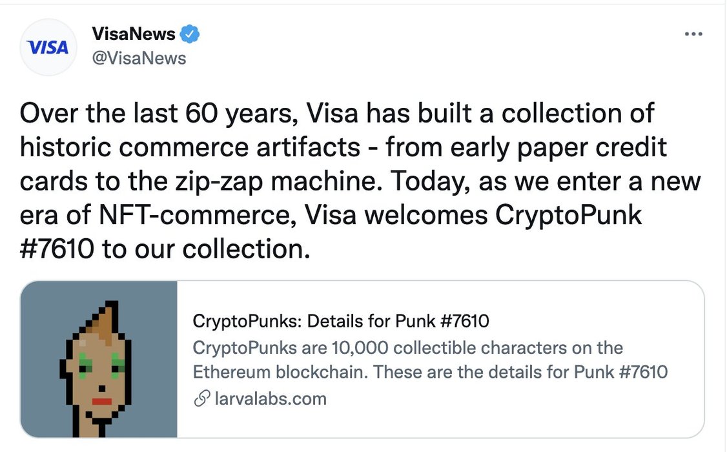
Task: Click the 'NFT-commerce' phrase in the tweet
Action: 198,215
